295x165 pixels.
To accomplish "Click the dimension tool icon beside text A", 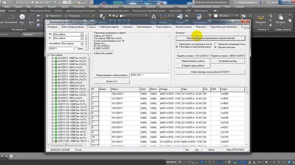I will pyautogui.click(x=163, y=16).
